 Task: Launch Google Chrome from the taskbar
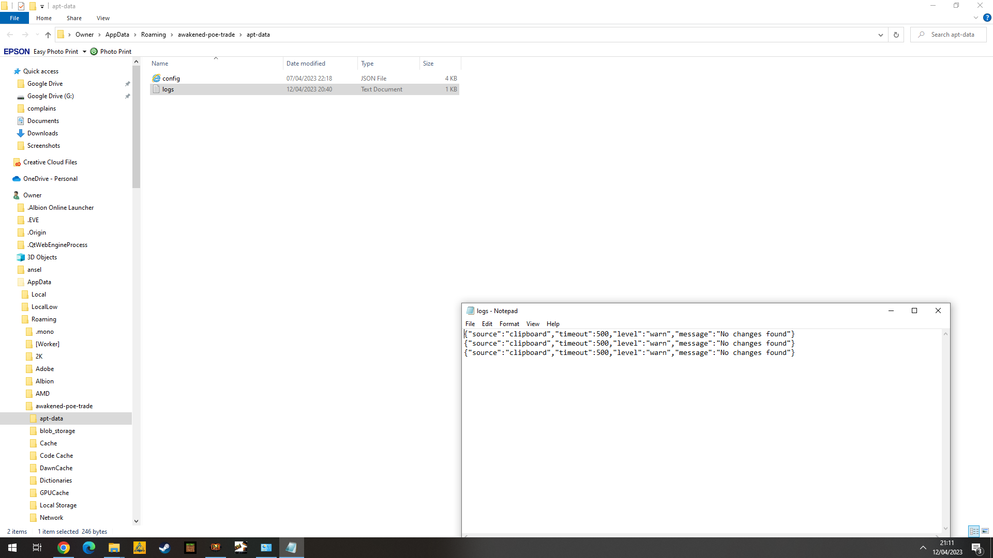click(64, 547)
